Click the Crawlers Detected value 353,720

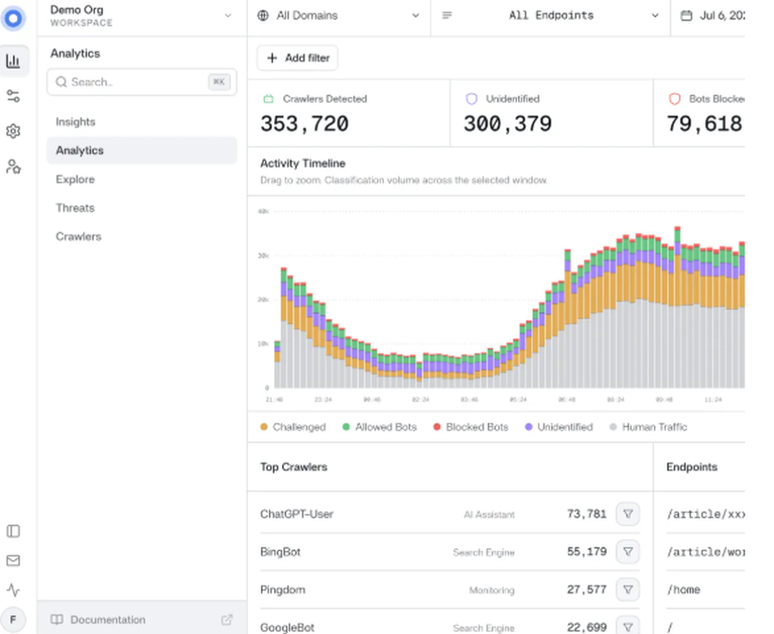(x=304, y=123)
